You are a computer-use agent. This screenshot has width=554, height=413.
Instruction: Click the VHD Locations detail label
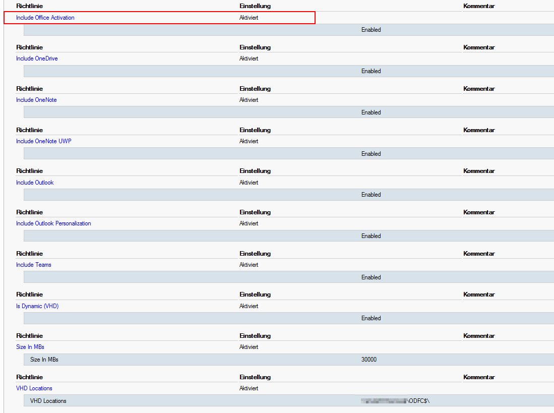coord(48,401)
